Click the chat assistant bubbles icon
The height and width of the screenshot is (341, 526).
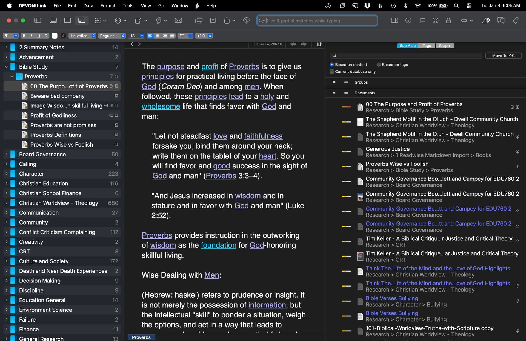coord(501,21)
